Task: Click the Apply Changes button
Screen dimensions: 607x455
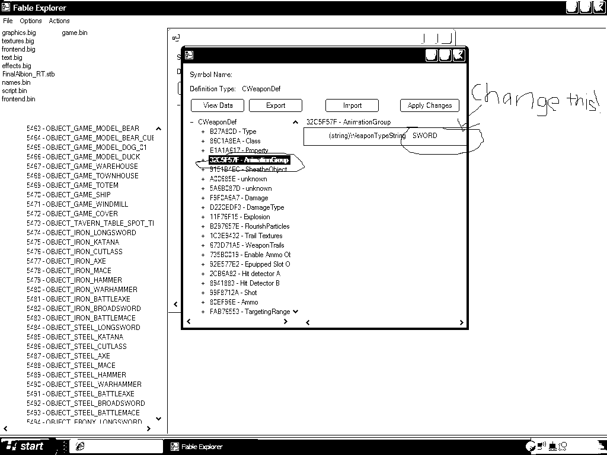Action: [430, 105]
